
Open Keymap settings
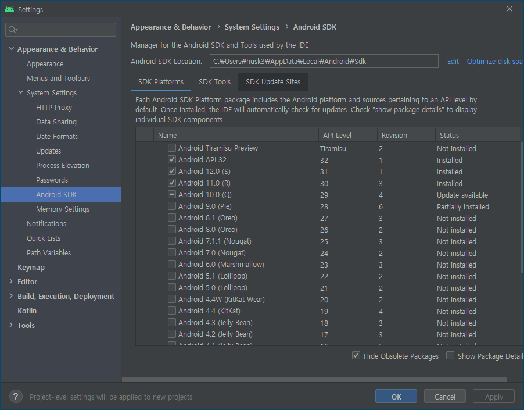click(x=31, y=267)
